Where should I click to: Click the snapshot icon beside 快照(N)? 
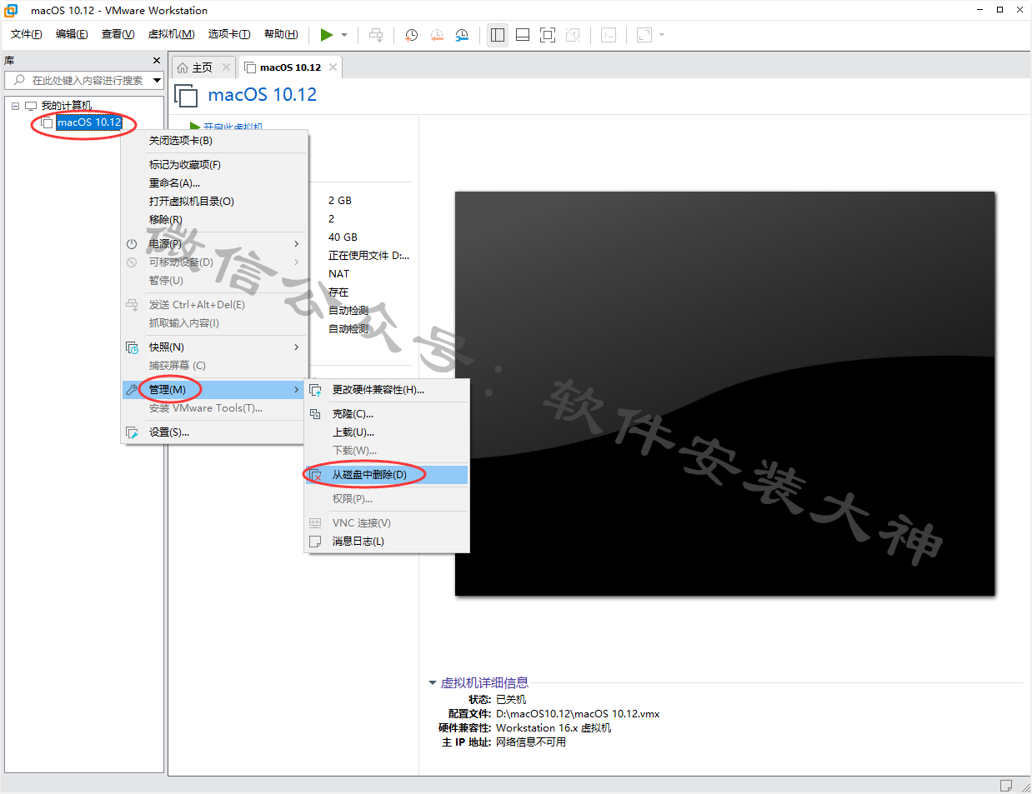click(132, 347)
